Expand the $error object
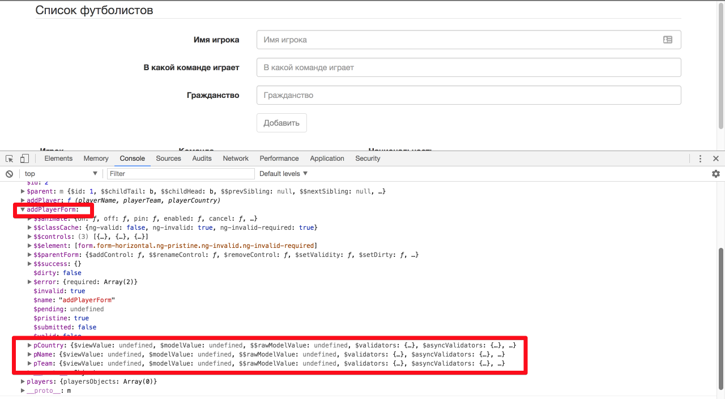725x399 pixels. click(29, 282)
